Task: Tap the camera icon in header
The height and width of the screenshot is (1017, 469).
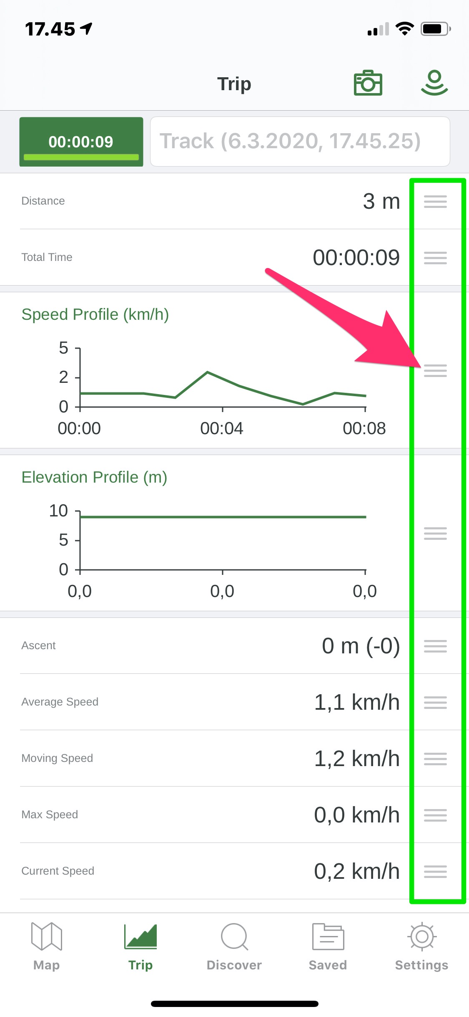Action: pyautogui.click(x=368, y=83)
